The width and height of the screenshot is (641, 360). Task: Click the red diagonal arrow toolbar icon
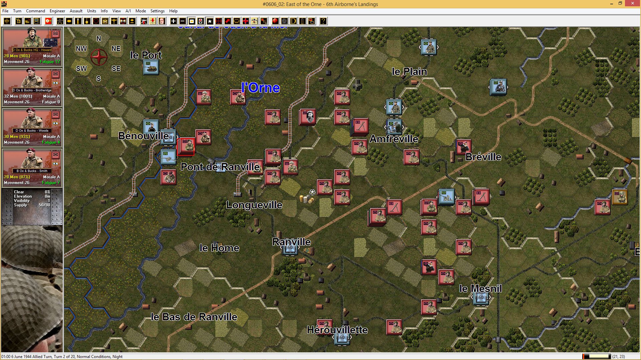click(x=227, y=21)
